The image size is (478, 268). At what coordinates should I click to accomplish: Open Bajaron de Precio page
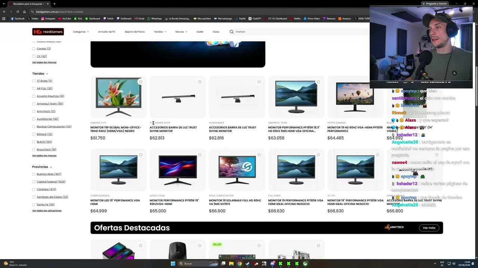click(134, 32)
